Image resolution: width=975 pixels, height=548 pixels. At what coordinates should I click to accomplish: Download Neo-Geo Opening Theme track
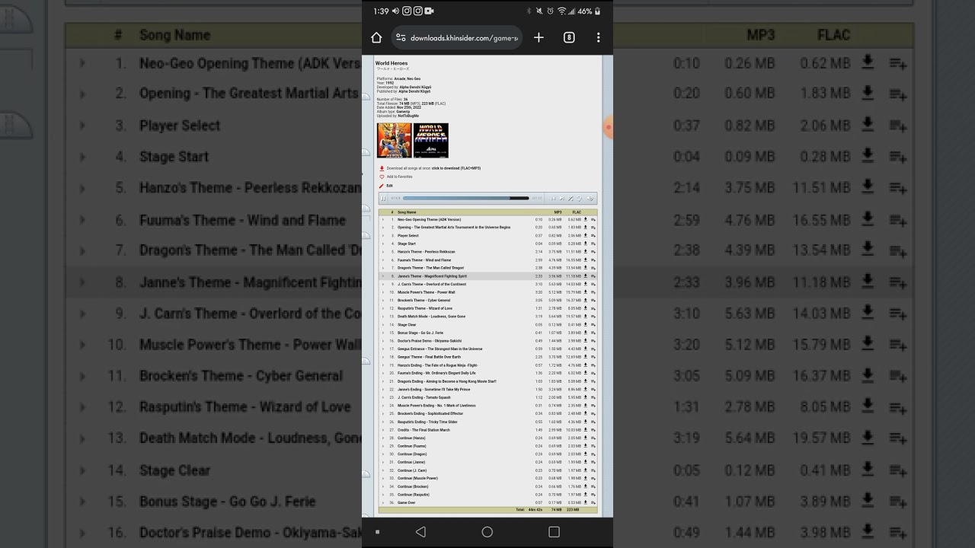click(x=586, y=219)
